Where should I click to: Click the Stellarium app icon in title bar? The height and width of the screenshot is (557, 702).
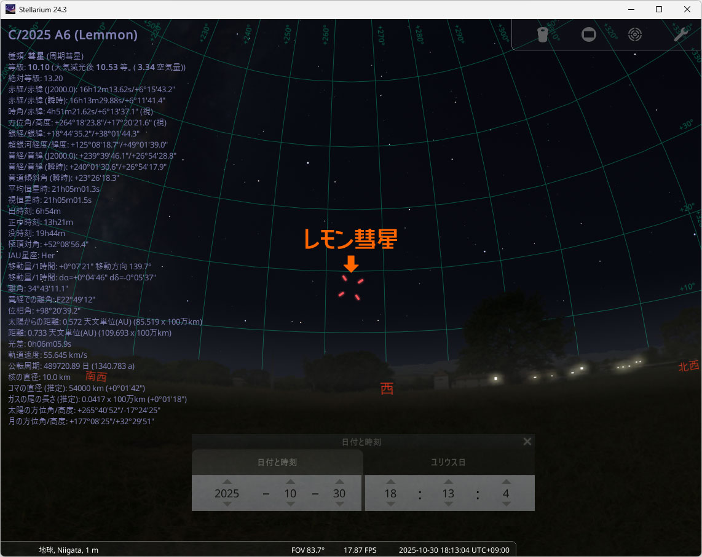tap(10, 9)
